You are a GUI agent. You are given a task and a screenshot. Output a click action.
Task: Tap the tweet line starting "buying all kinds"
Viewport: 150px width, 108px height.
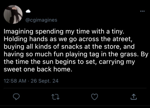pyautogui.click(x=69, y=47)
